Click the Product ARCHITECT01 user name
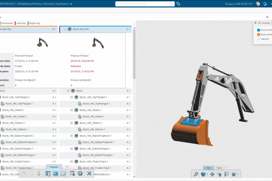 coord(239,4)
